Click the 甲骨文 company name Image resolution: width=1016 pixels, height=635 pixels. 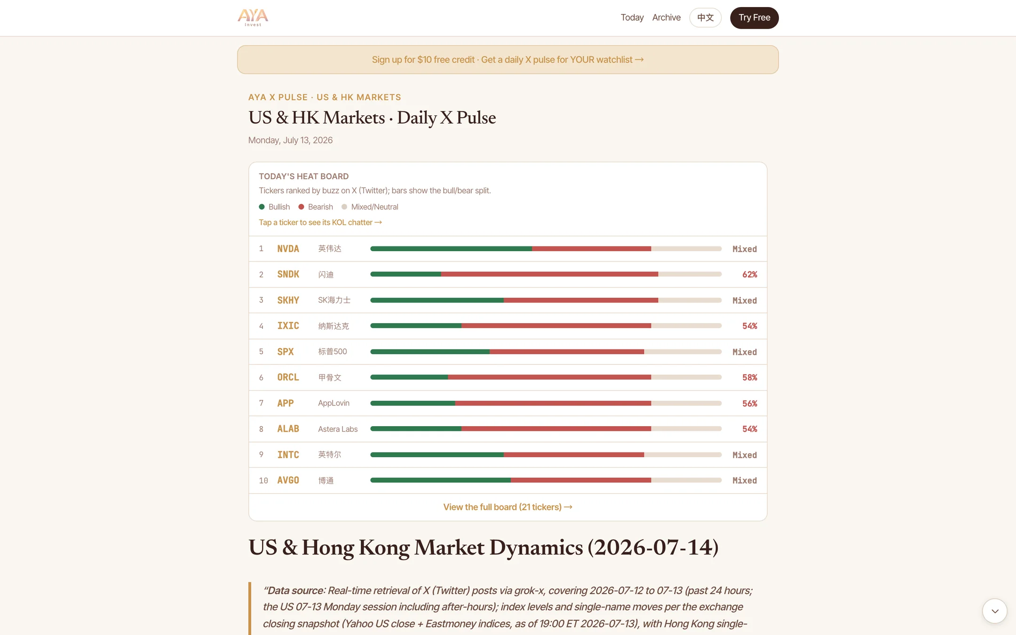point(330,377)
